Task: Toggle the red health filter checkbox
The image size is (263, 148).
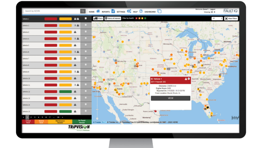Action: point(136,18)
